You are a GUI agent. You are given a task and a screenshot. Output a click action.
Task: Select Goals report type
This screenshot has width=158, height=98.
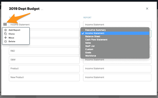115,53
